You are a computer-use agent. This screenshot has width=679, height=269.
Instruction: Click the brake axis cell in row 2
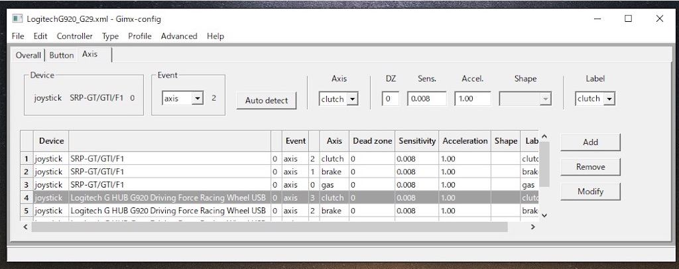[334, 172]
